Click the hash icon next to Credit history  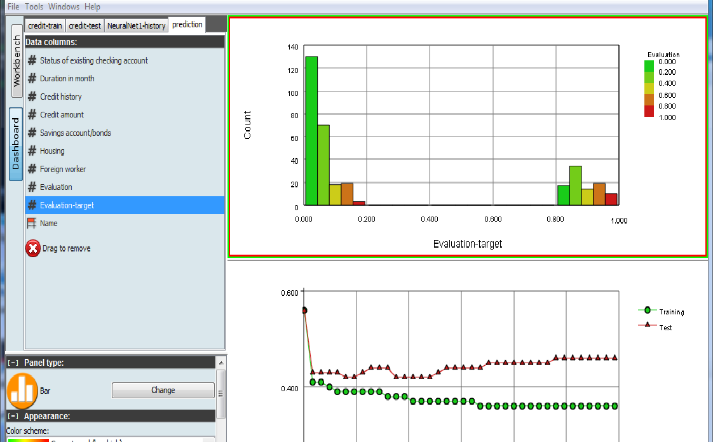pyautogui.click(x=32, y=97)
